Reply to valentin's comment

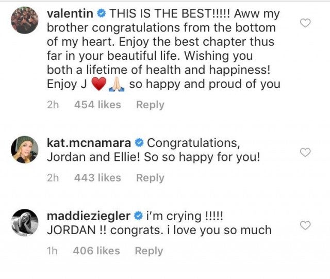[x=150, y=105]
